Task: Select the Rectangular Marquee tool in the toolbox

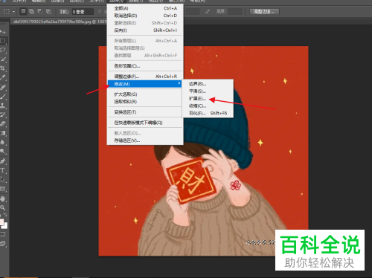Action: [x=3, y=41]
